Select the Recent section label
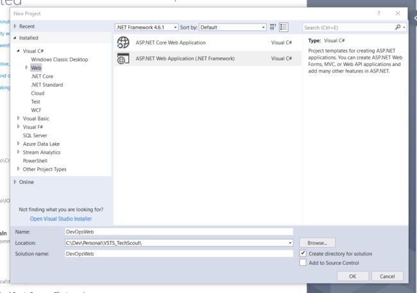The height and width of the screenshot is (293, 417). (x=27, y=26)
